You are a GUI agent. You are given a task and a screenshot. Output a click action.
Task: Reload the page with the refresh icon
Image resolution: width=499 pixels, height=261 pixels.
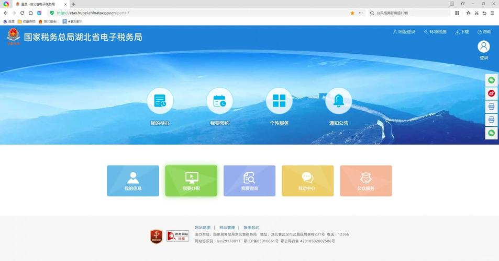[23, 13]
